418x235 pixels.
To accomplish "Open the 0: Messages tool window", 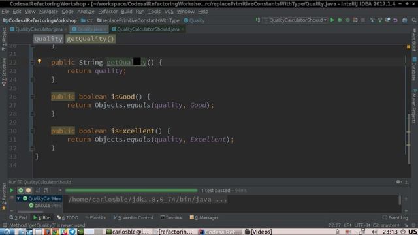I will (204, 217).
